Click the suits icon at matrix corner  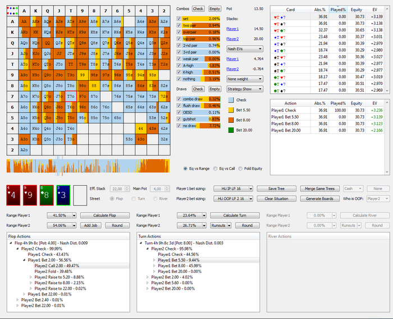[x=12, y=11]
